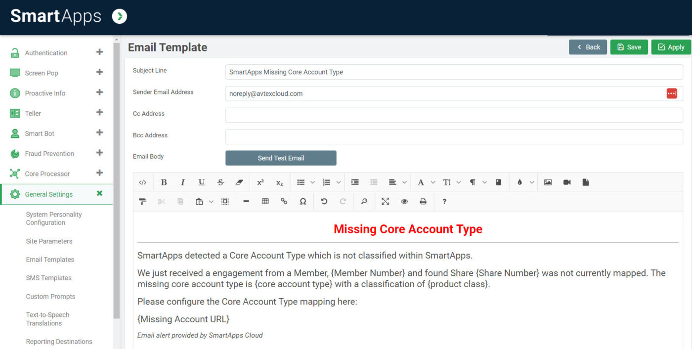692x349 pixels.
Task: Collapse General Settings with the X
Action: coord(99,193)
